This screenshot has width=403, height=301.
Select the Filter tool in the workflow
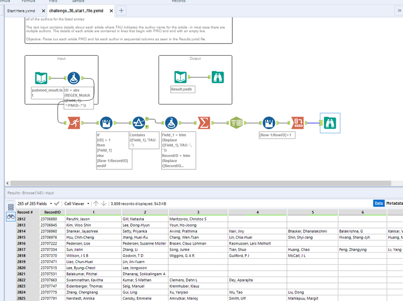tap(138, 123)
